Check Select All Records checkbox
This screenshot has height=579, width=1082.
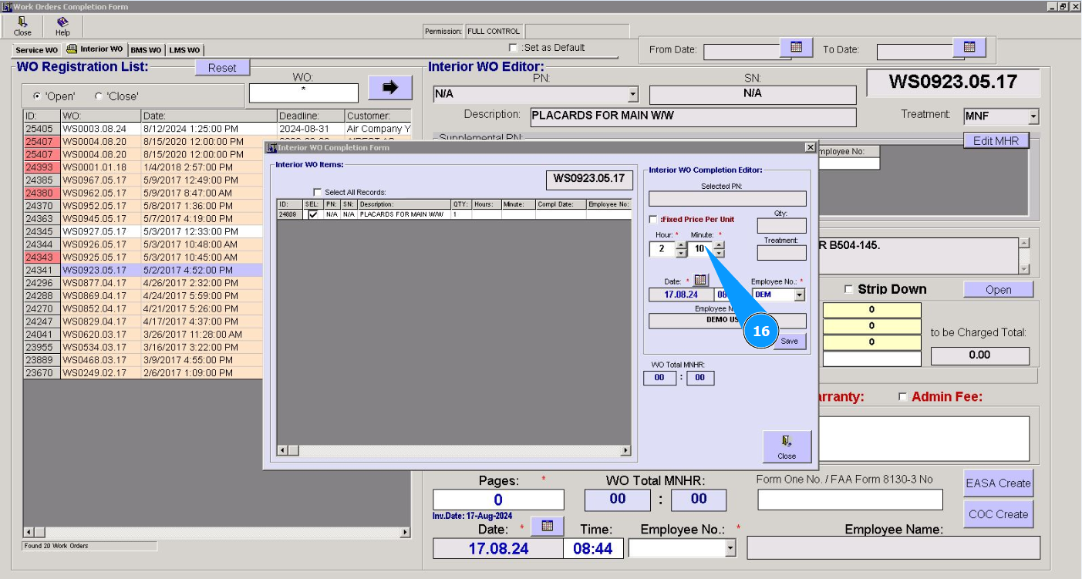(317, 192)
